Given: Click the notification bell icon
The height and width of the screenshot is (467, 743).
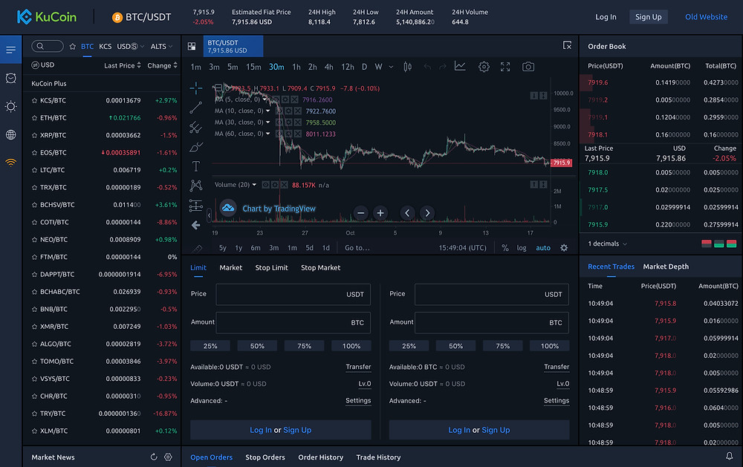Looking at the screenshot, I should click(x=730, y=456).
